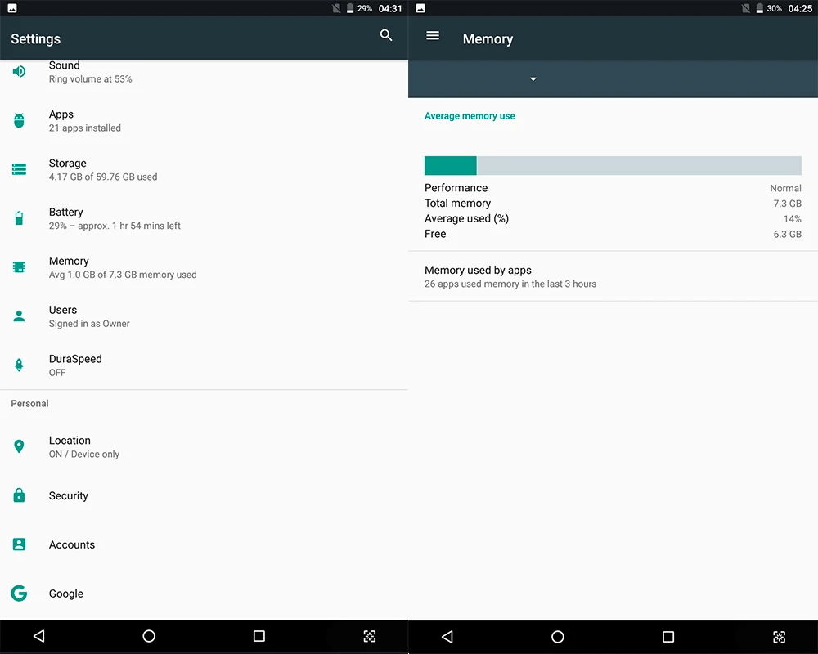Tap 'ON / Device only' subtitle

click(84, 454)
